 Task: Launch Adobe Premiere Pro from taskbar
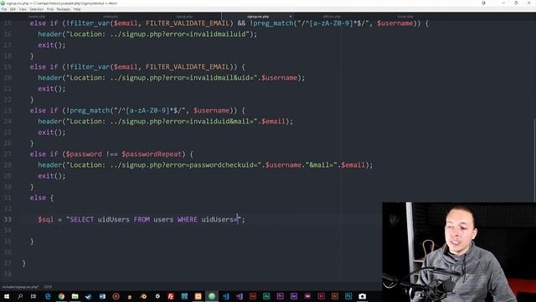(x=280, y=296)
